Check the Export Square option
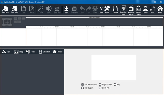 pos(83,88)
